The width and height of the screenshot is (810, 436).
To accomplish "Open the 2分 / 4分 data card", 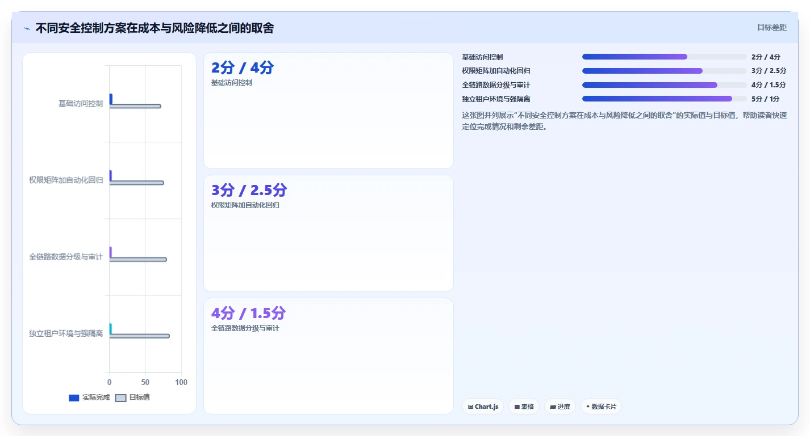I will pyautogui.click(x=328, y=111).
